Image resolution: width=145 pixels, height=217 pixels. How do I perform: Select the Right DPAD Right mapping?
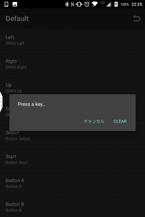73,64
